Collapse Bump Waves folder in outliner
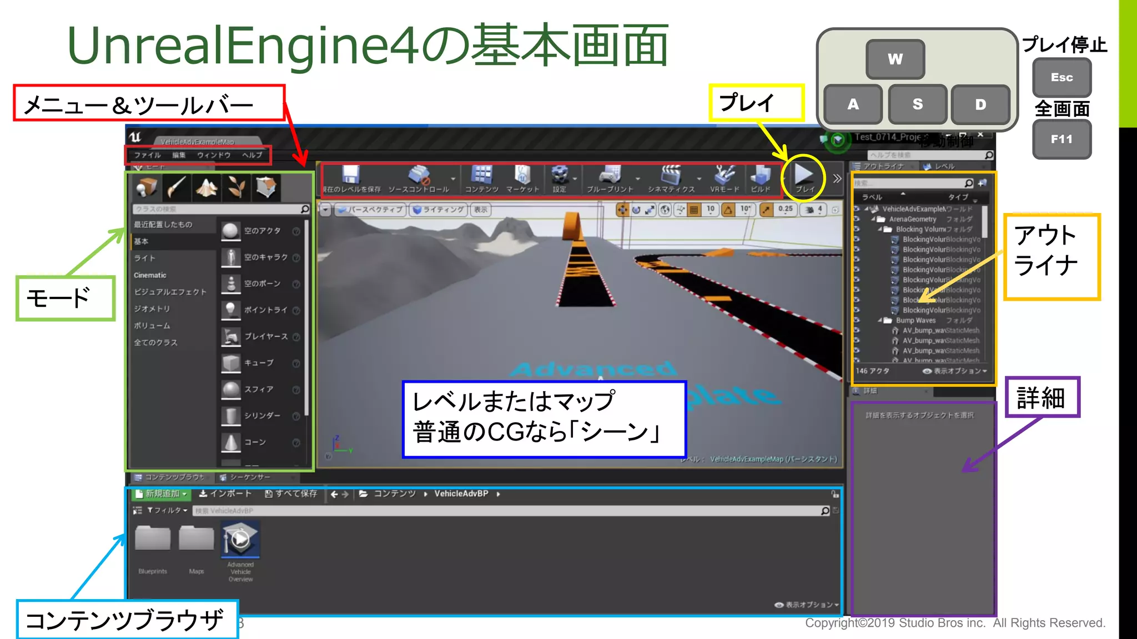 [880, 321]
